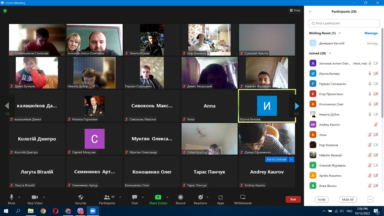Unmute Andrey Kaurov from the participants list
The height and width of the screenshot is (216, 384).
376,124
